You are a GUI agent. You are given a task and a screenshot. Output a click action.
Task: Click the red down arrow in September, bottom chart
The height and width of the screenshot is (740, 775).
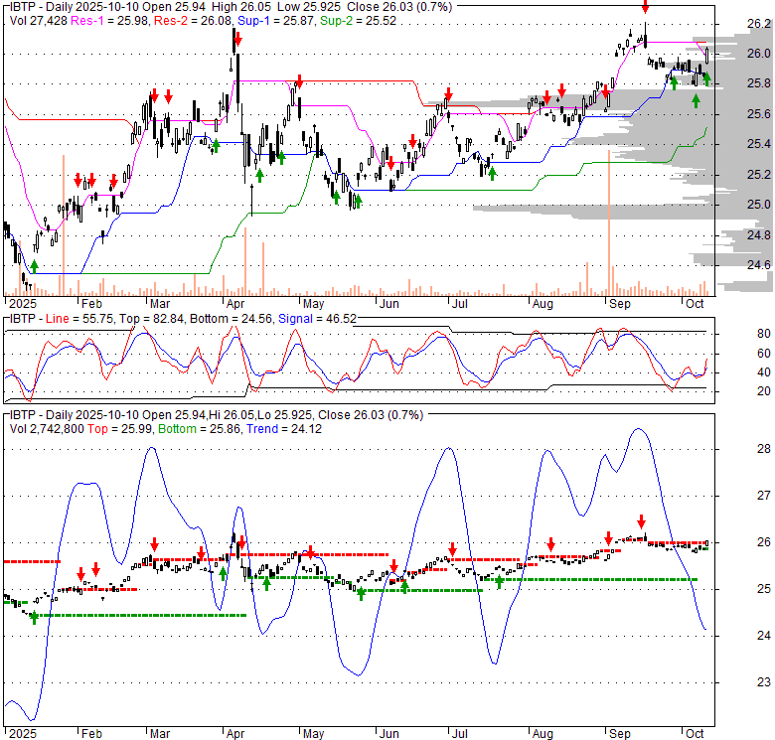[x=641, y=521]
